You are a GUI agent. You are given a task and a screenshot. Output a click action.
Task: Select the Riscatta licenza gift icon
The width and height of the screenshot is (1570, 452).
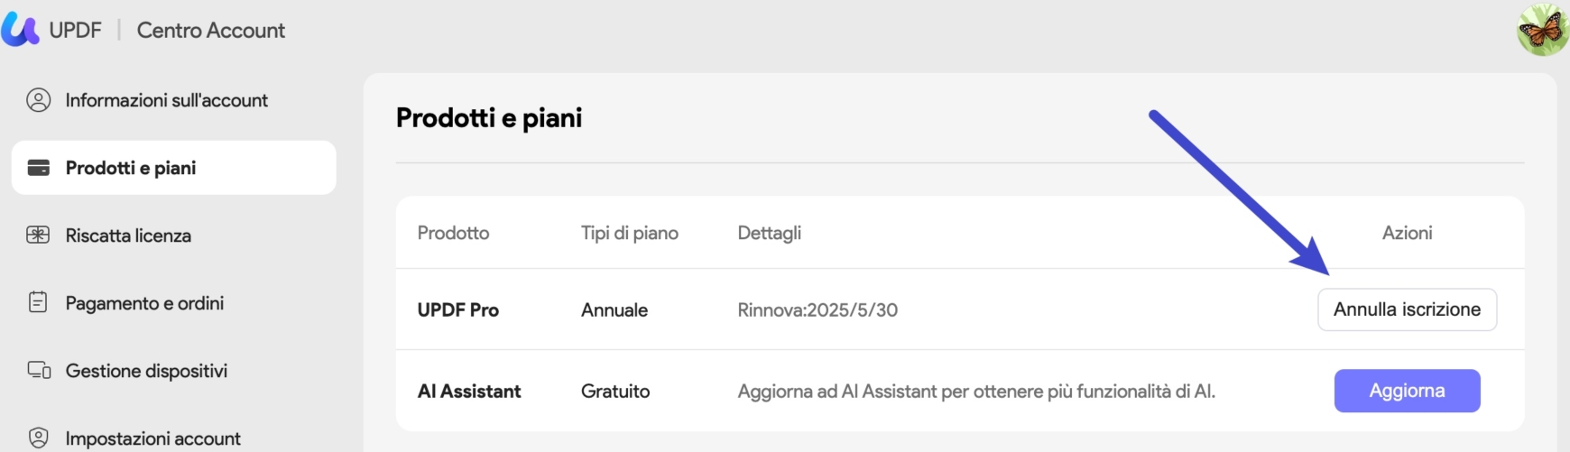click(38, 235)
